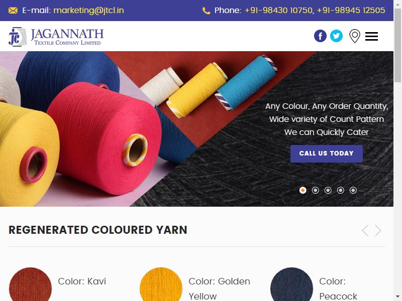402x301 pixels.
Task: Click the CALL US TODAY button
Action: 326,154
